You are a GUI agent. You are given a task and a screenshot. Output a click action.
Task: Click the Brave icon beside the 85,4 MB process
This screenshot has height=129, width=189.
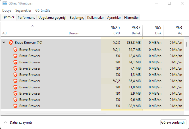(x=15, y=81)
